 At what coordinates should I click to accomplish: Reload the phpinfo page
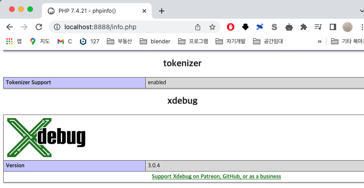(39, 27)
